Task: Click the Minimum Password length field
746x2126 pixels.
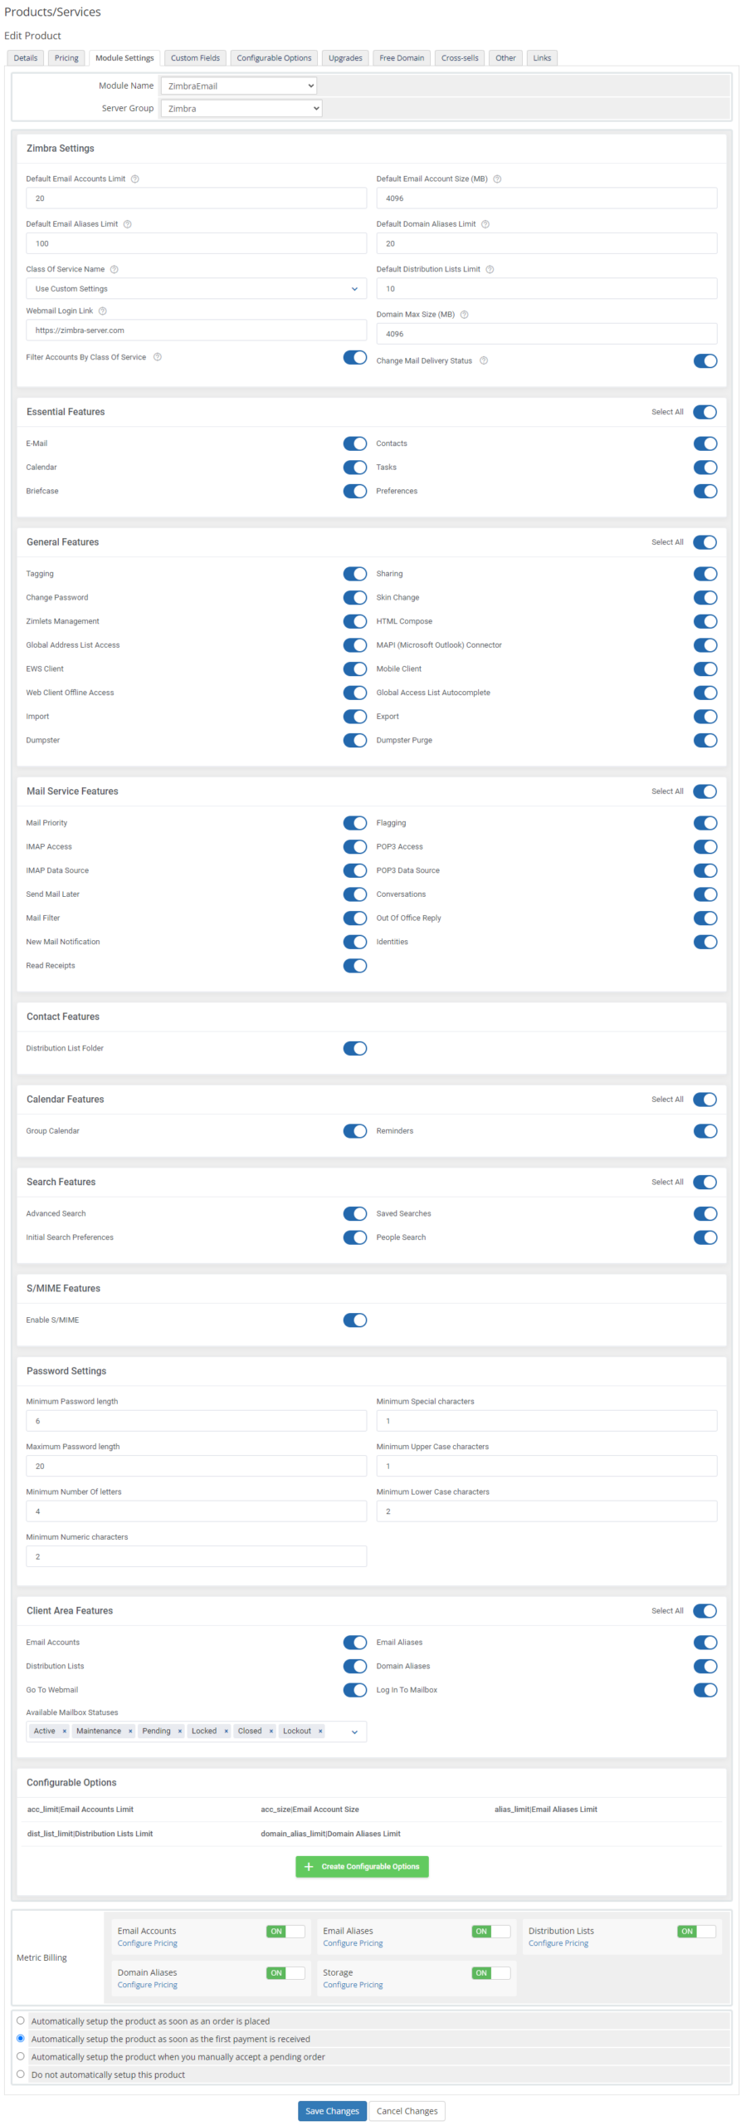Action: click(x=196, y=1420)
